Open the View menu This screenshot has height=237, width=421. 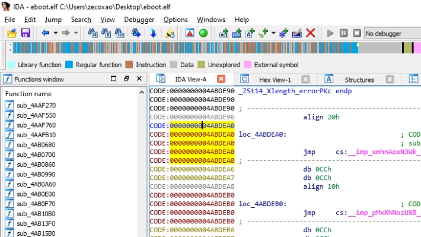click(107, 20)
